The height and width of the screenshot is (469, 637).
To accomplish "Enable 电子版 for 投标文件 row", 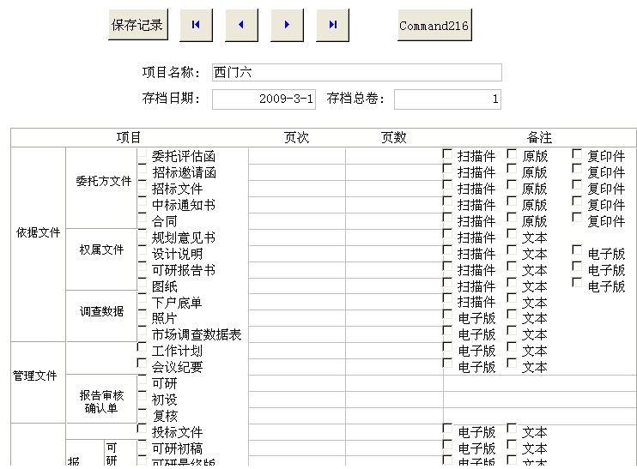I will coord(447,429).
